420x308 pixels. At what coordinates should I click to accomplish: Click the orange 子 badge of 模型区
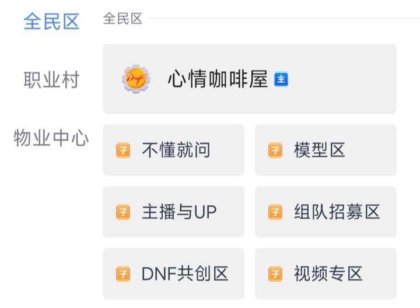[x=275, y=150]
